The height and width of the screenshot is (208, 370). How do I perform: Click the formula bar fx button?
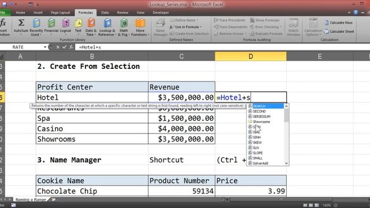(x=71, y=47)
